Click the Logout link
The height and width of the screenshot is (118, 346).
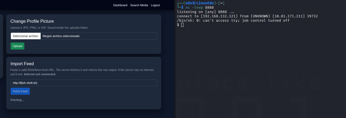point(155,5)
